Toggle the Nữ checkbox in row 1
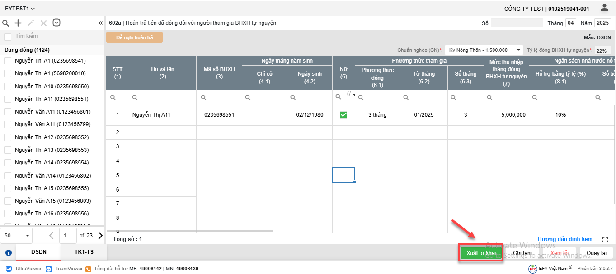The image size is (616, 274). click(343, 115)
